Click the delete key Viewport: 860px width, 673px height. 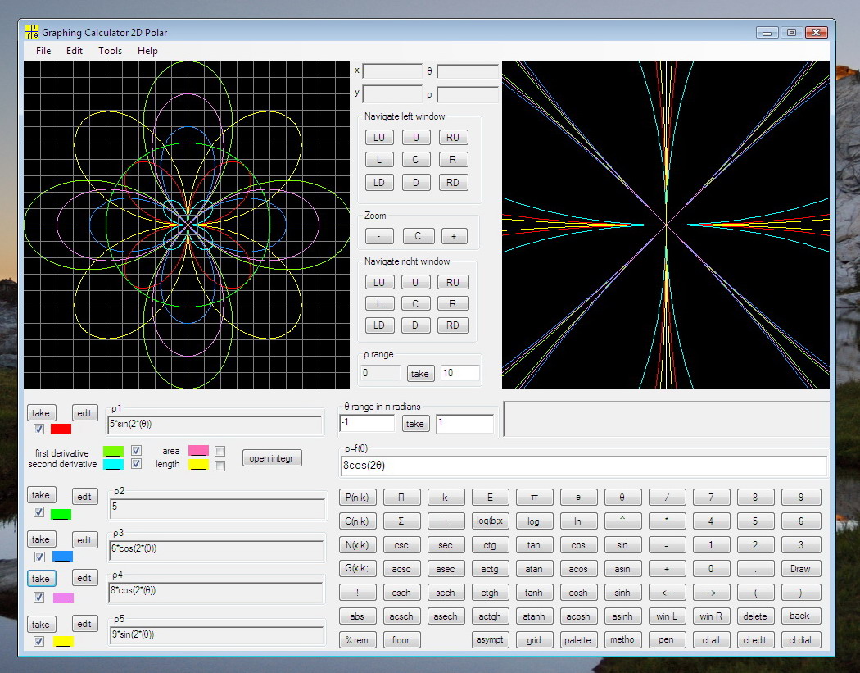click(x=755, y=616)
